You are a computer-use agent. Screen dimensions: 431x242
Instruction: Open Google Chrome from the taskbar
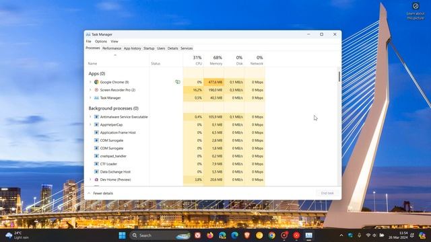(x=272, y=235)
